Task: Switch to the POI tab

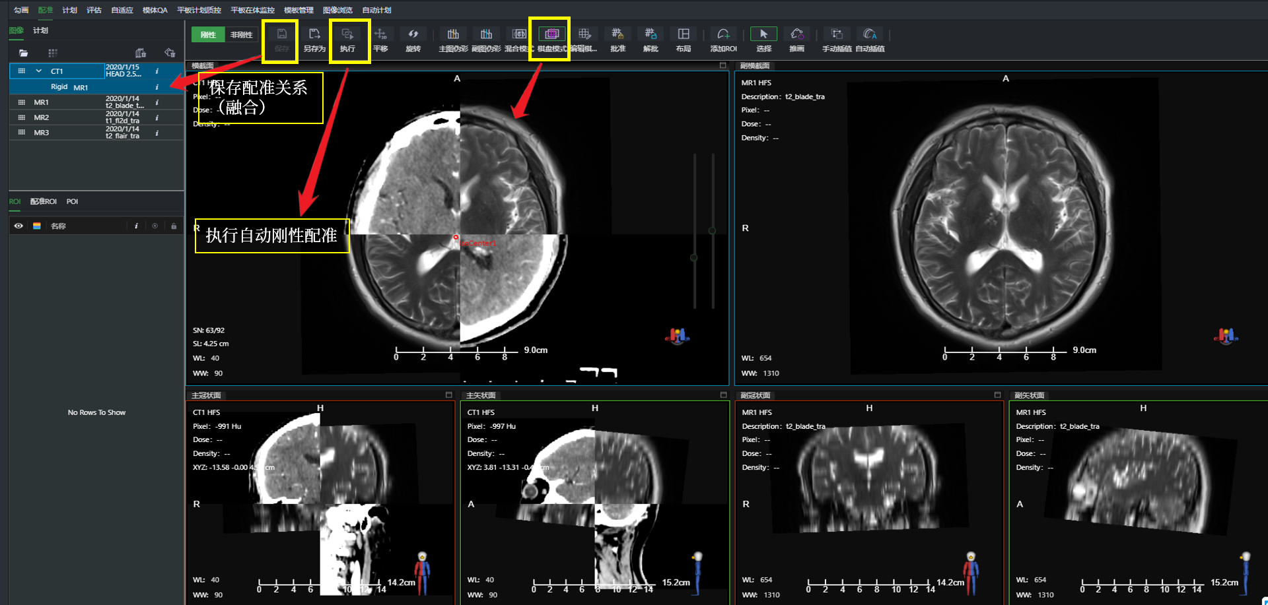Action: point(72,201)
